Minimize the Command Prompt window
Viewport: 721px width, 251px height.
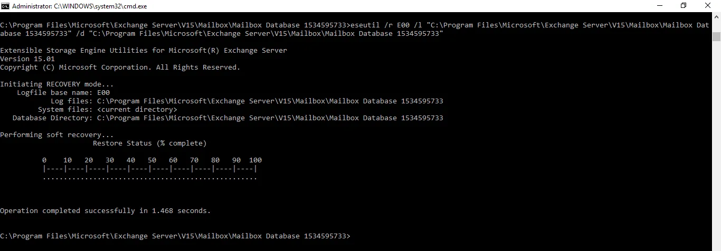[x=659, y=6]
